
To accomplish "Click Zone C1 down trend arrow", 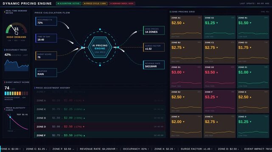I will click(217, 48).
